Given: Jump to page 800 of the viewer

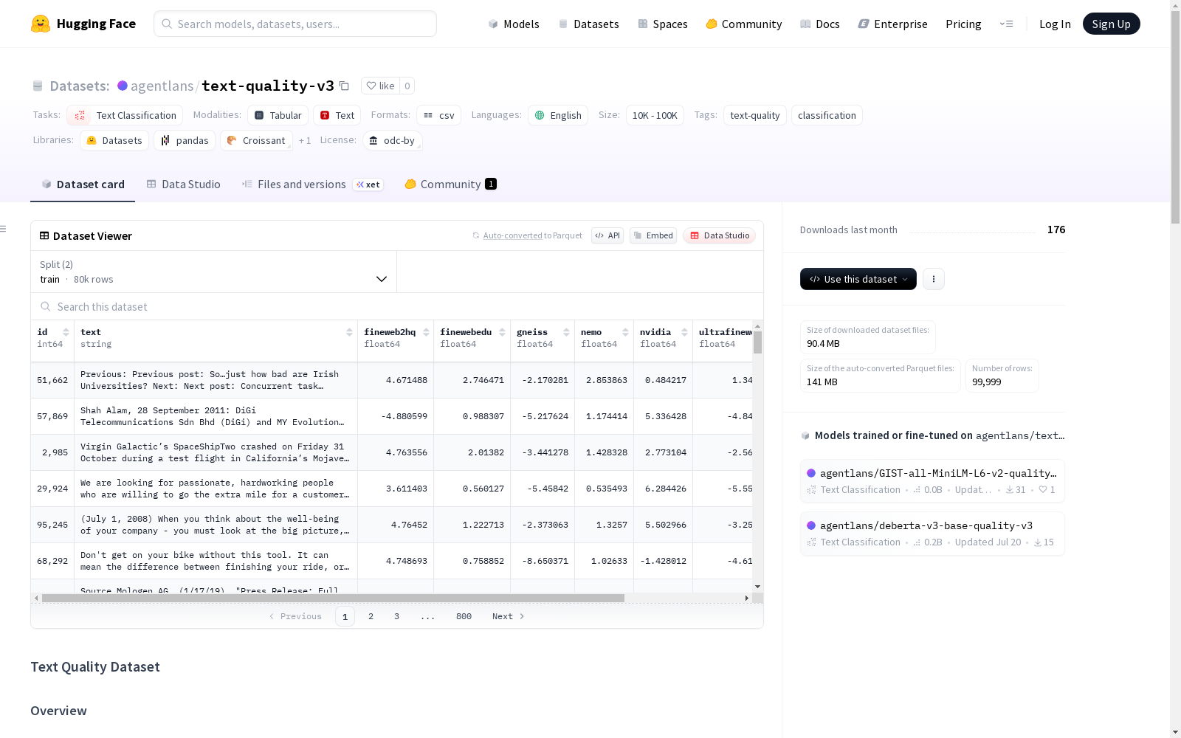Looking at the screenshot, I should coord(464,616).
